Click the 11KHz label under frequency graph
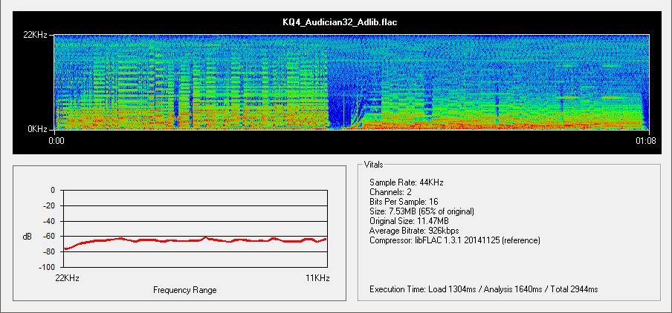The image size is (672, 313). click(x=317, y=277)
